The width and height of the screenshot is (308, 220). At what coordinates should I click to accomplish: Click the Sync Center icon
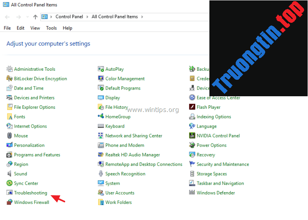click(x=9, y=183)
